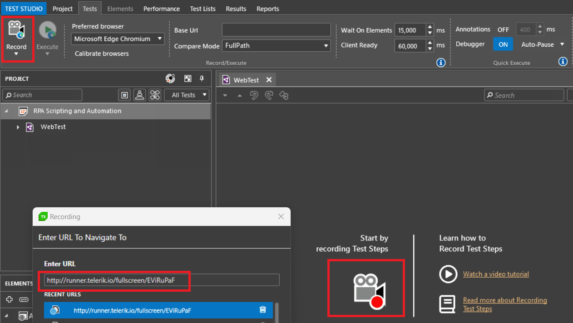Viewport: 573px width, 323px height.
Task: Click the pin icon in Project panel
Action: tap(202, 79)
